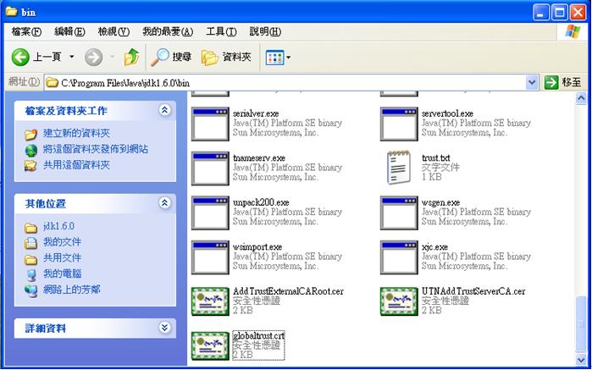Open the Views icon button
Image resolution: width=592 pixels, height=370 pixels.
tap(275, 58)
